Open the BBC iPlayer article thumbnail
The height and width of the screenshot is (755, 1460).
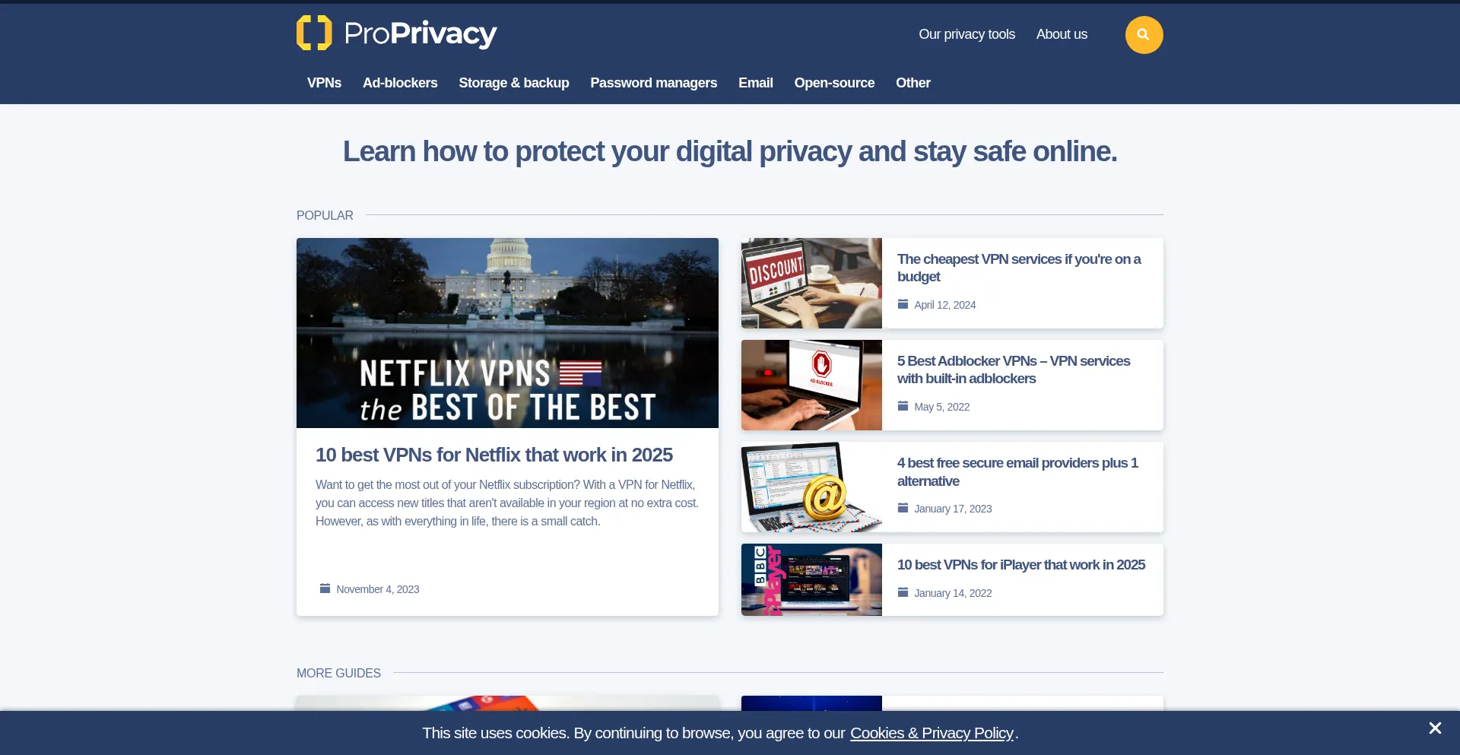tap(811, 579)
